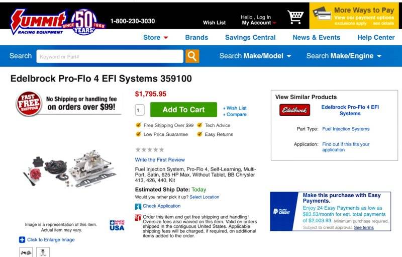Click the gray star rating row
The width and height of the screenshot is (402, 257).
(x=149, y=149)
